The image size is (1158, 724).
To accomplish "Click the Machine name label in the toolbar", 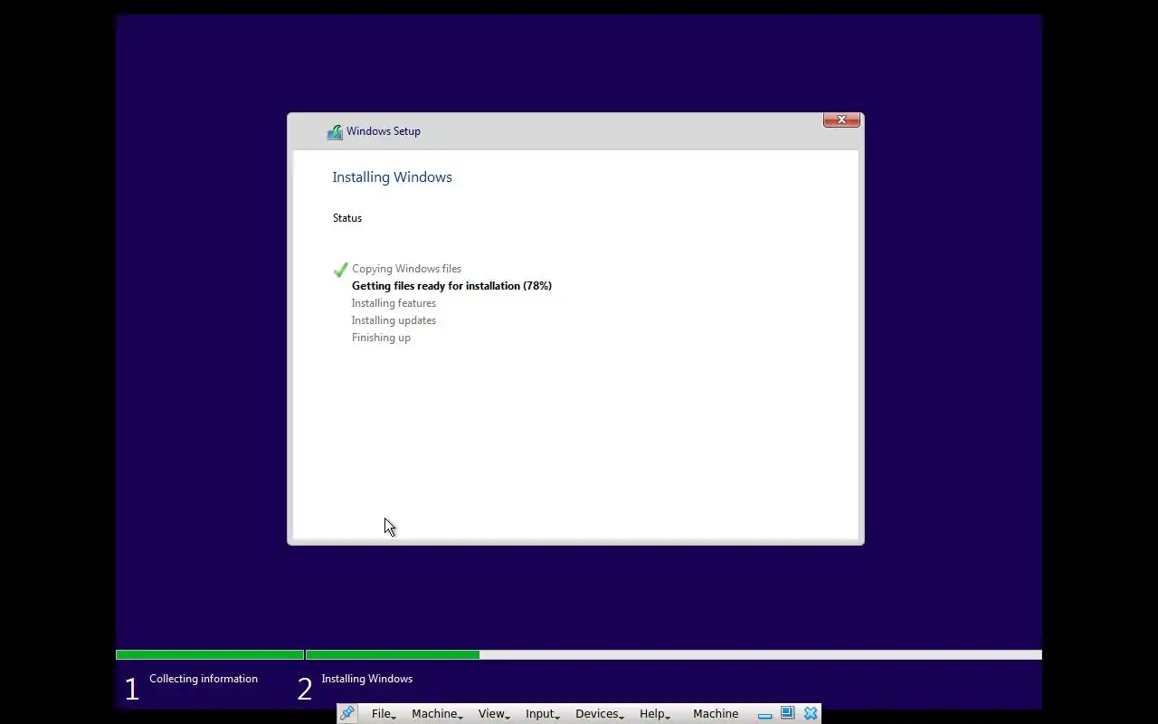I will (x=716, y=714).
